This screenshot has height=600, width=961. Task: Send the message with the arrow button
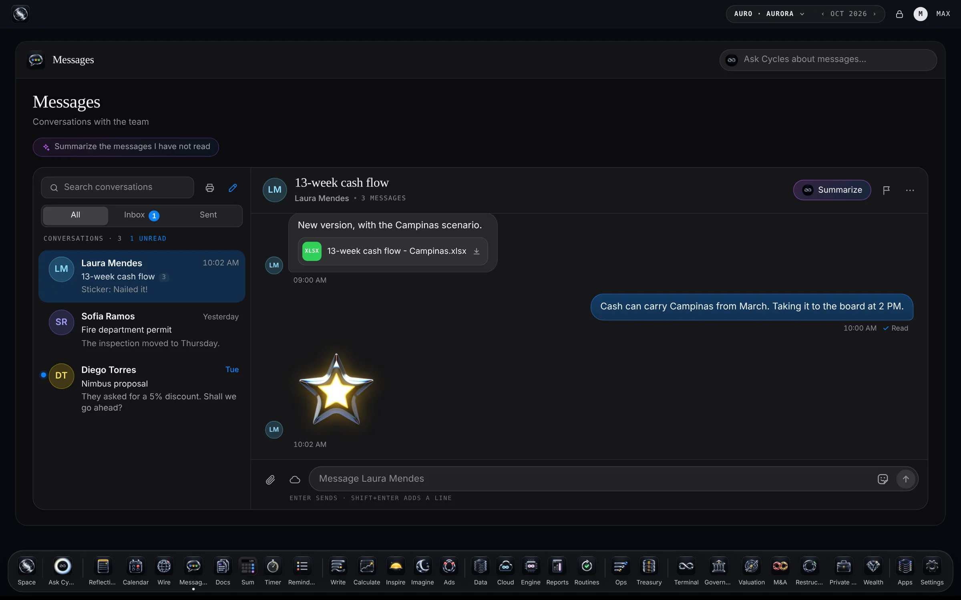point(906,479)
